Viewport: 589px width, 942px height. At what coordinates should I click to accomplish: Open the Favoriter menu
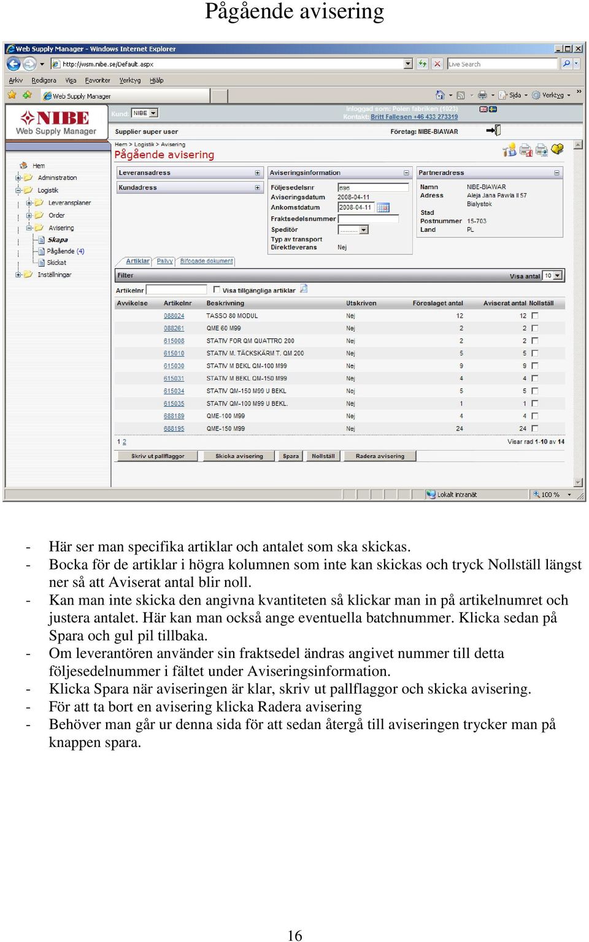click(x=98, y=80)
